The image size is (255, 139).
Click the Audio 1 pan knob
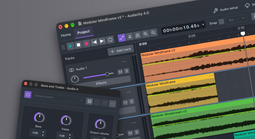75,79
